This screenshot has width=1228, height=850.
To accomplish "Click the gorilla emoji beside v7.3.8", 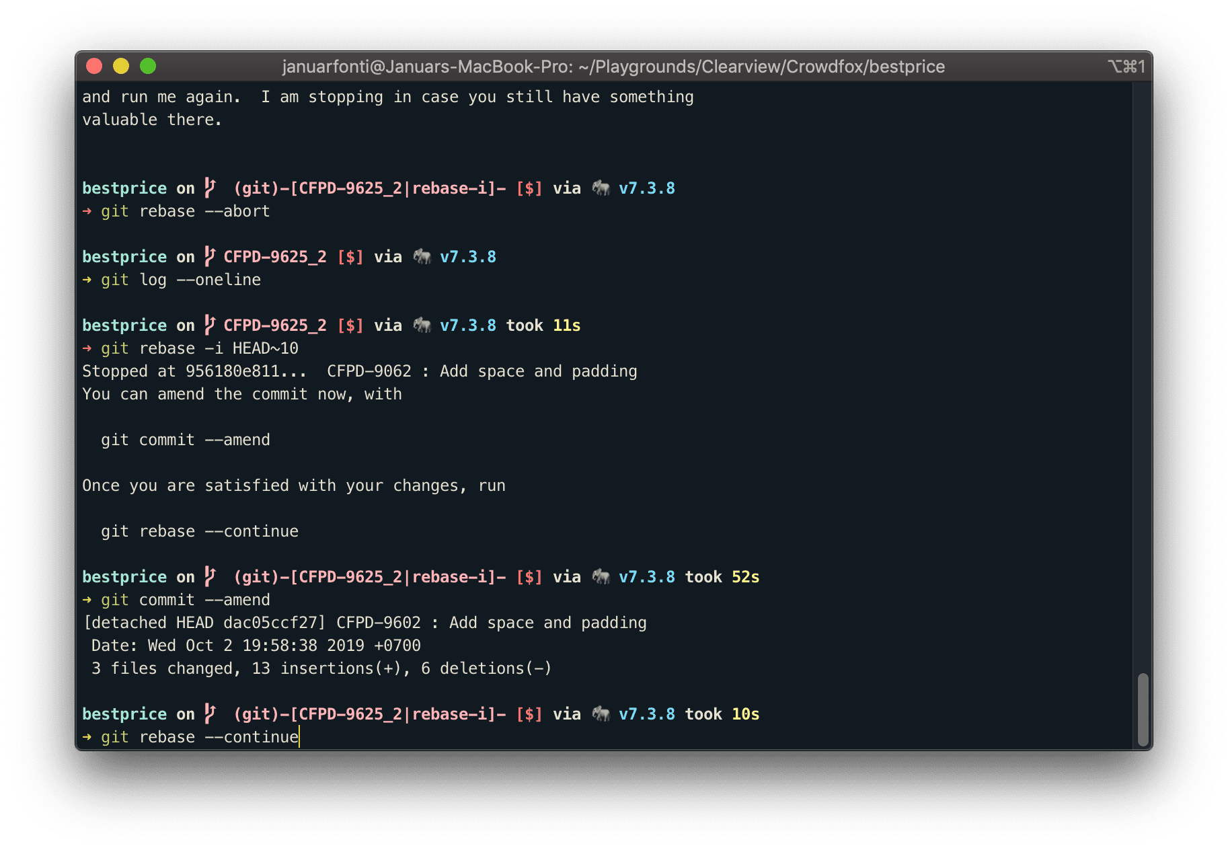I will [x=601, y=188].
